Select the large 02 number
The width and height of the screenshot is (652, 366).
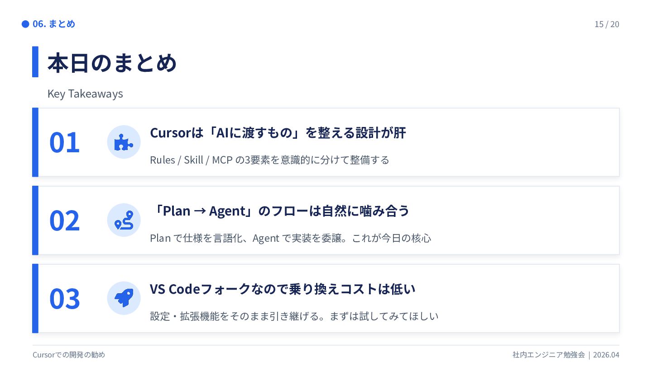[64, 221]
